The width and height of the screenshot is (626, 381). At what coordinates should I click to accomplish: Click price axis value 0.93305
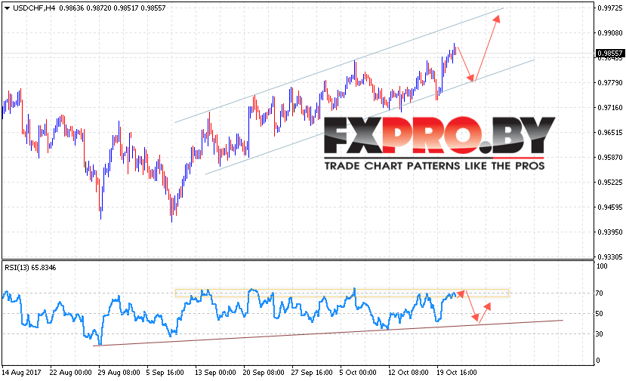[609, 257]
